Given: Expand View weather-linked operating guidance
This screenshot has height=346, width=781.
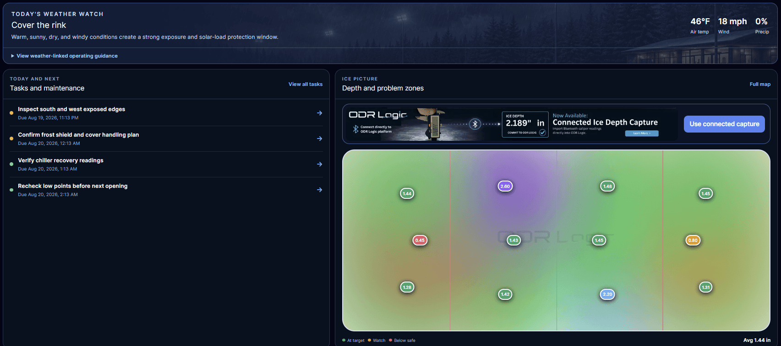Looking at the screenshot, I should [64, 56].
